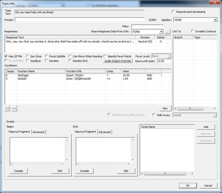Click the Audio Output Override button
Image resolution: width=222 pixels, height=193 pixels.
pyautogui.click(x=118, y=61)
